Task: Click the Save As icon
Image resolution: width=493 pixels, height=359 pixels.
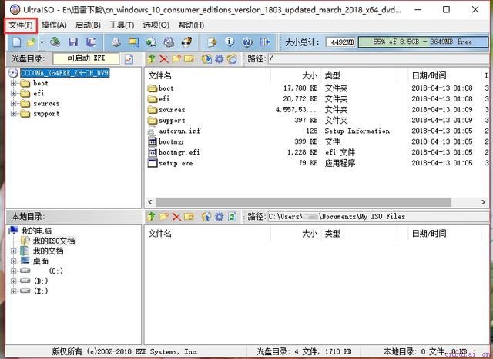Action: point(91,42)
